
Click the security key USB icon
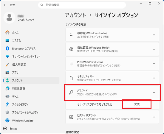[x=71, y=78]
